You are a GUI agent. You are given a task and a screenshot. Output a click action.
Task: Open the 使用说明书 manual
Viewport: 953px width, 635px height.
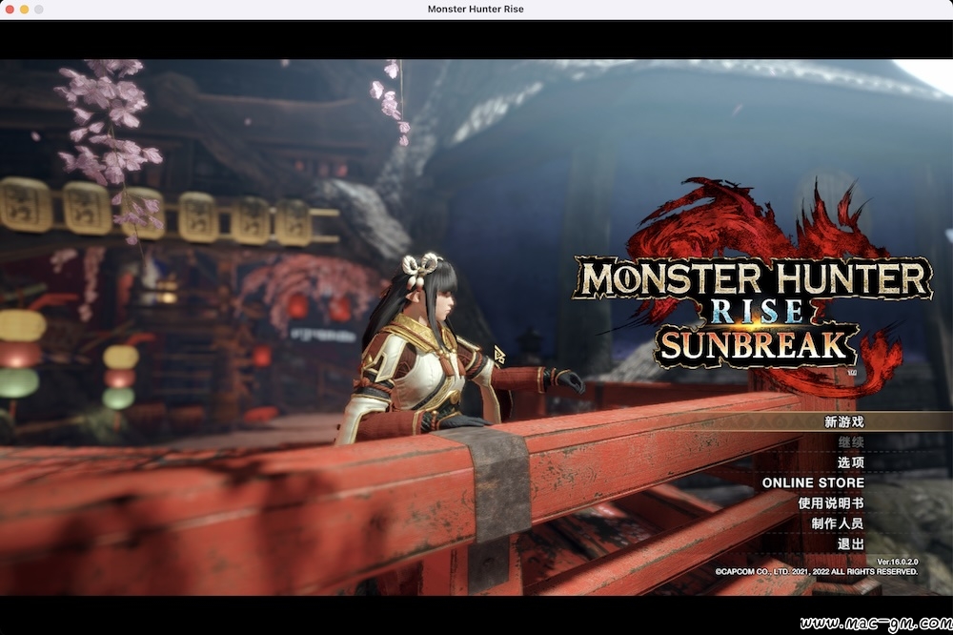coord(831,503)
